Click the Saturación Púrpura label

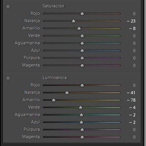(32, 58)
